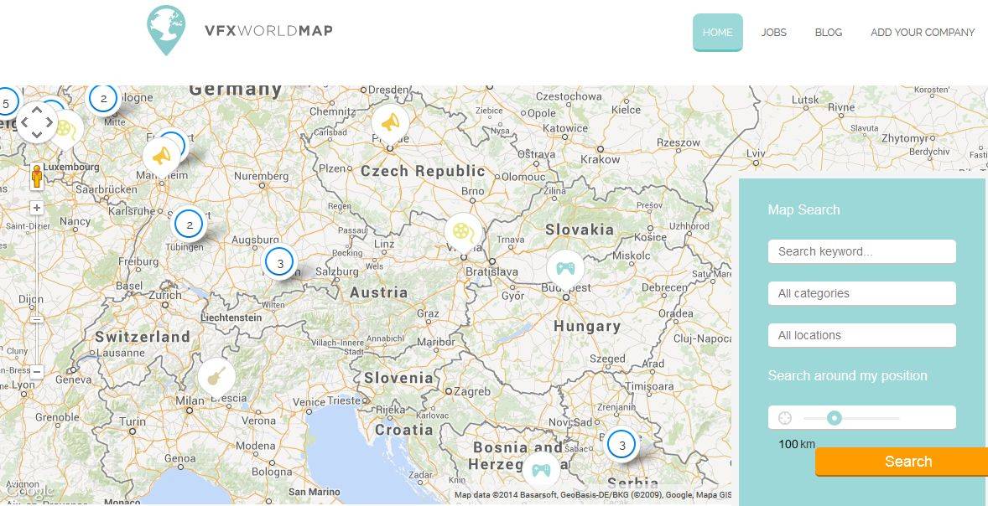Open the Blog menu item
The image size is (988, 506).
[x=828, y=33]
